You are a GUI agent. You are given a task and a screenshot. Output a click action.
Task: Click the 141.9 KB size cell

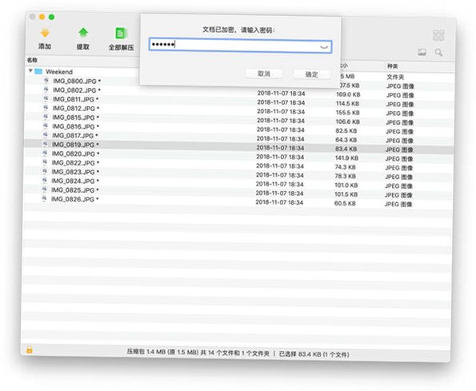coord(346,158)
